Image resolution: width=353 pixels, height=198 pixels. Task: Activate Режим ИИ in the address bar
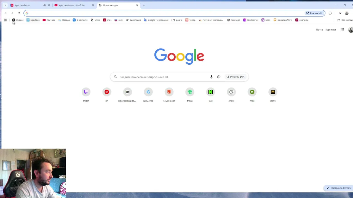click(x=314, y=13)
